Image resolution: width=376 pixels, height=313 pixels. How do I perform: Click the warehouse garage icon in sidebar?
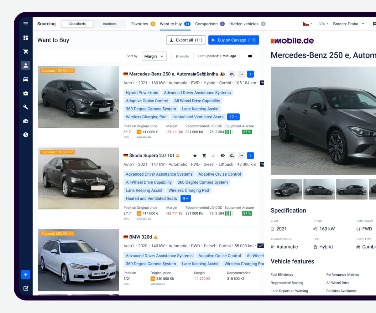pyautogui.click(x=26, y=121)
